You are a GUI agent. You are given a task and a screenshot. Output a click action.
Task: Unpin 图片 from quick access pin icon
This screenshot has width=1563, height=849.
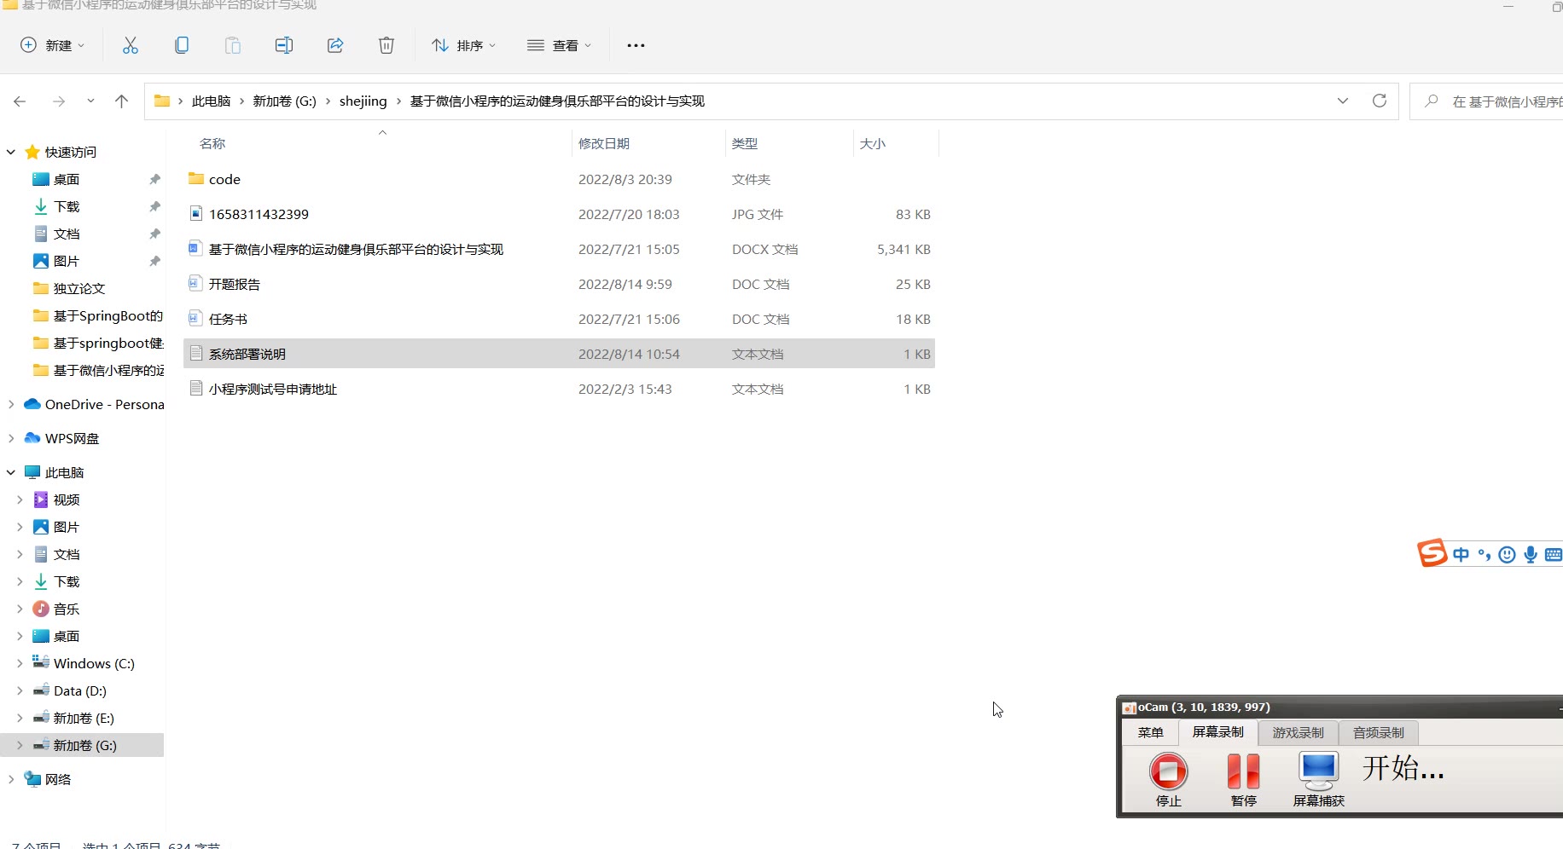(154, 261)
